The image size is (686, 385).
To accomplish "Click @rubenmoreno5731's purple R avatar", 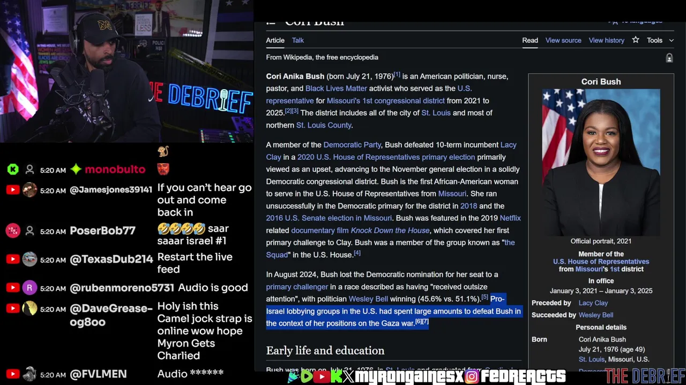I will tap(30, 288).
